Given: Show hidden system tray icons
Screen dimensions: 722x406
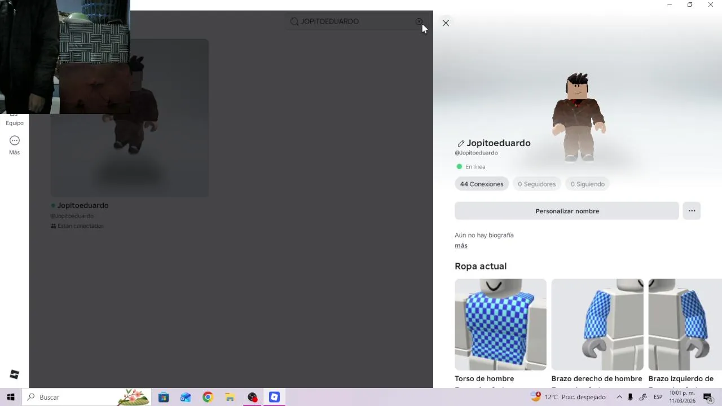Looking at the screenshot, I should 619,397.
